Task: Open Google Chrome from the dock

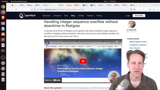Action: coord(3,7)
